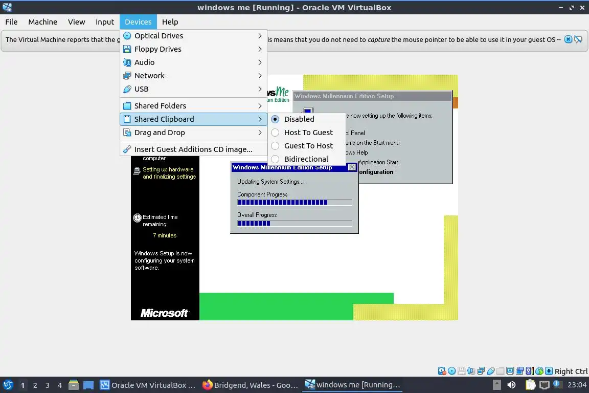This screenshot has width=589, height=393.
Task: Select the Disabled clipboard option
Action: (307, 119)
